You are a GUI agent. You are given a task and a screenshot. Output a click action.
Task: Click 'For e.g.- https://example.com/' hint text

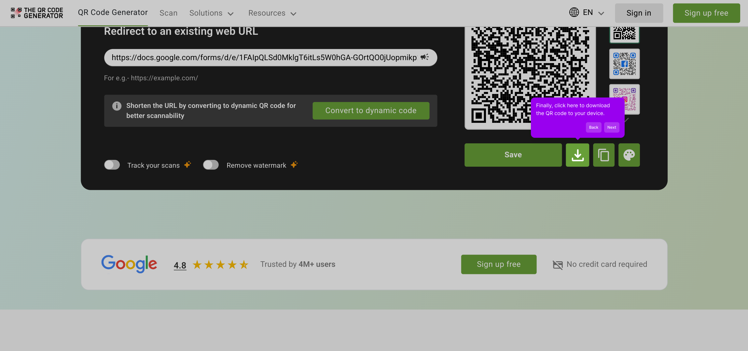151,78
